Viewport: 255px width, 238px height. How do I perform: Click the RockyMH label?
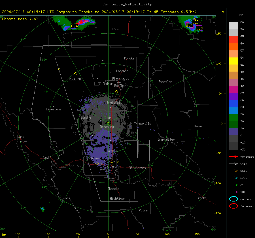tap(75, 79)
